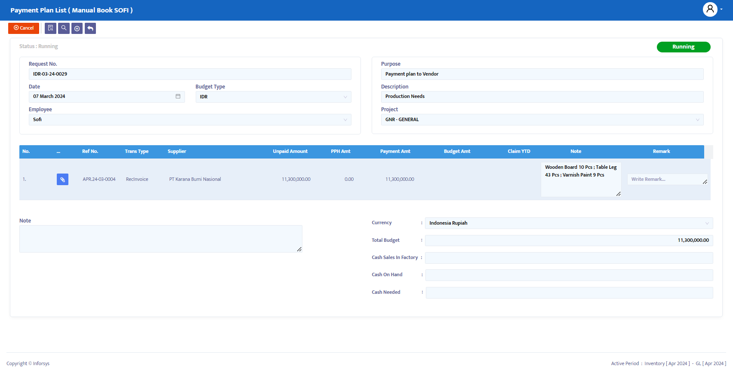Image resolution: width=733 pixels, height=369 pixels.
Task: Click the dropdown caret beside user avatar
Action: [x=721, y=9]
